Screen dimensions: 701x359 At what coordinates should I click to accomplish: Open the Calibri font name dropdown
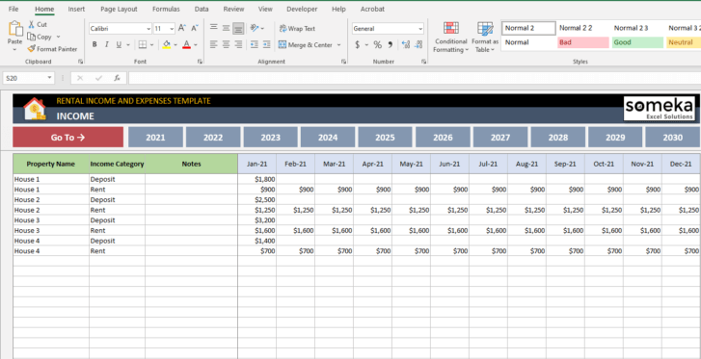[148, 29]
